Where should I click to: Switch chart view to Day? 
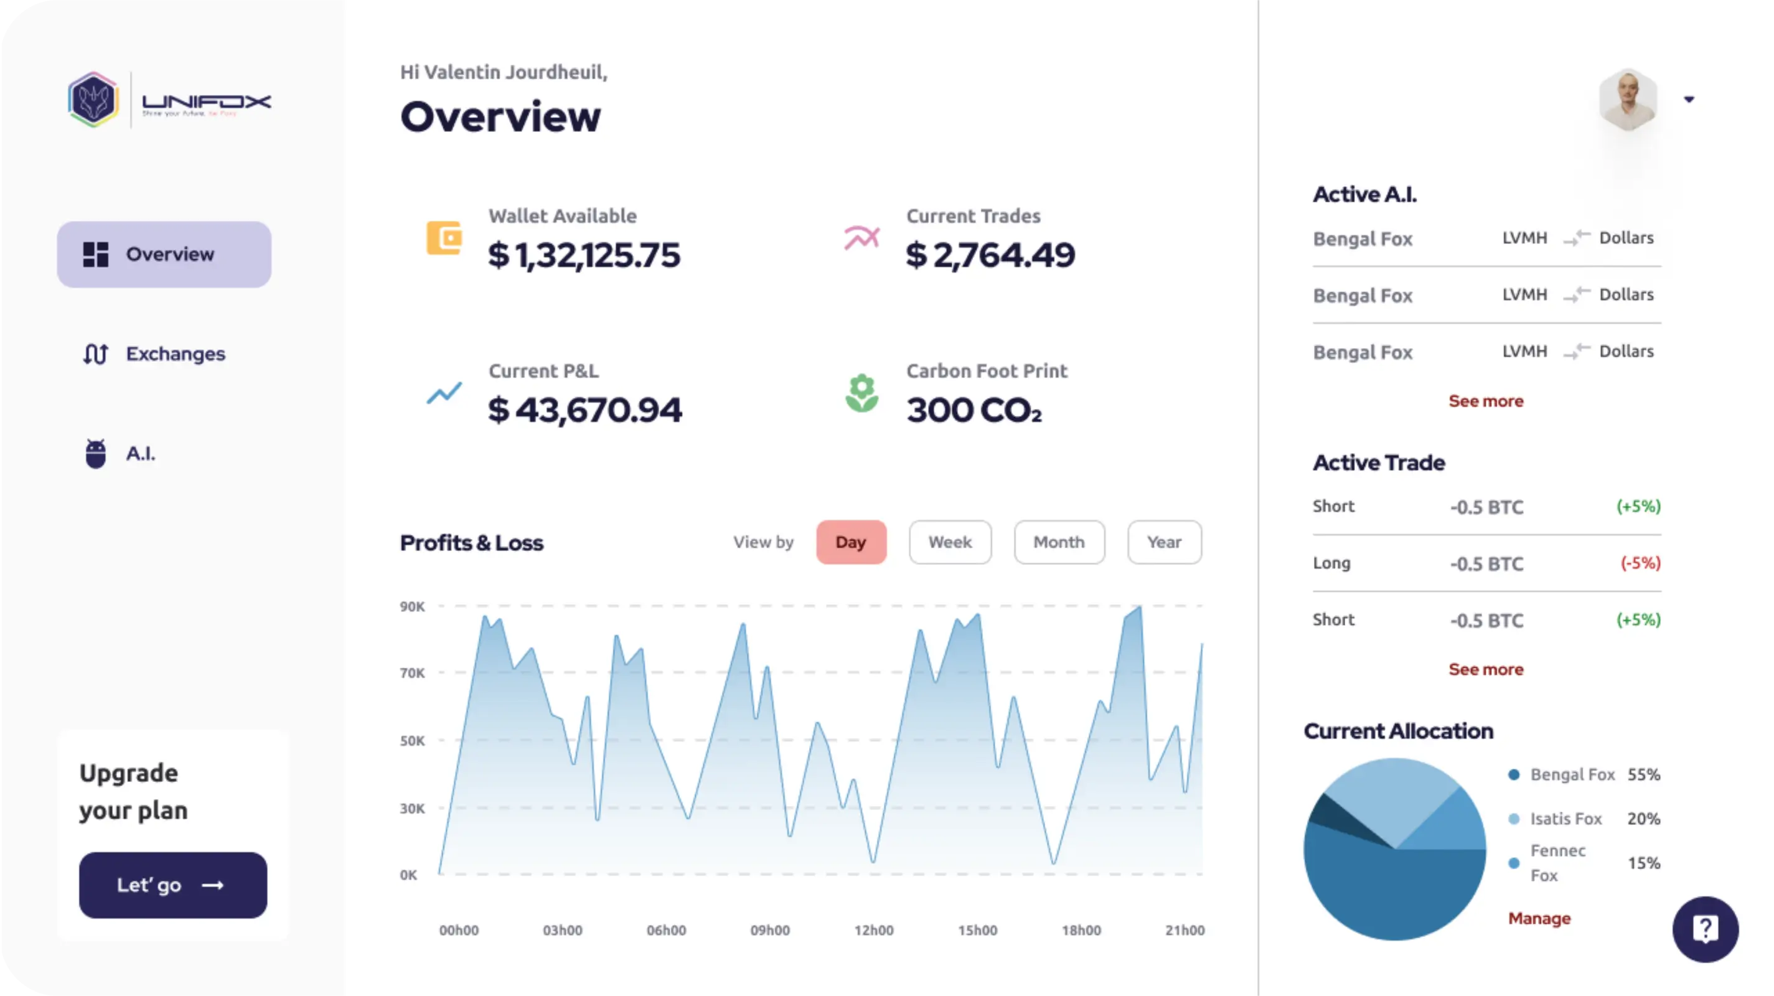[x=851, y=542]
